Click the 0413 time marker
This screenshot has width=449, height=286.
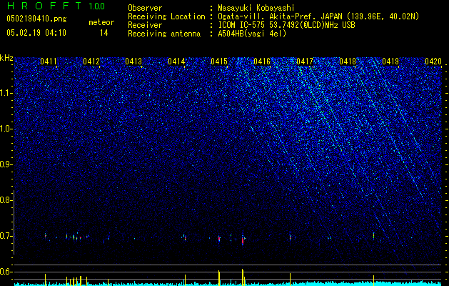click(133, 61)
